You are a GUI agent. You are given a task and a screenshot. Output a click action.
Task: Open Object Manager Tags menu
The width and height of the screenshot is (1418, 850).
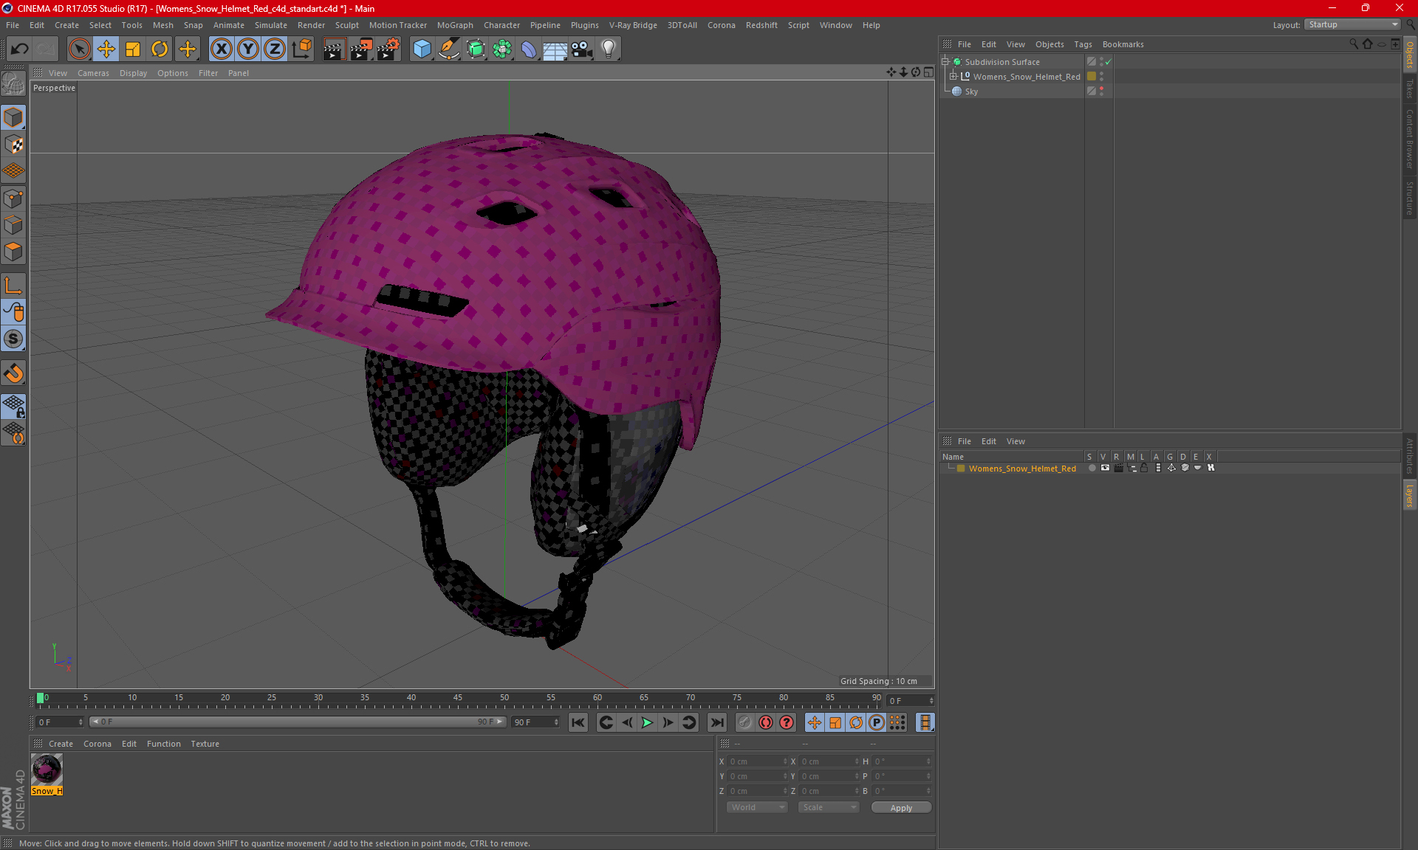click(x=1083, y=44)
